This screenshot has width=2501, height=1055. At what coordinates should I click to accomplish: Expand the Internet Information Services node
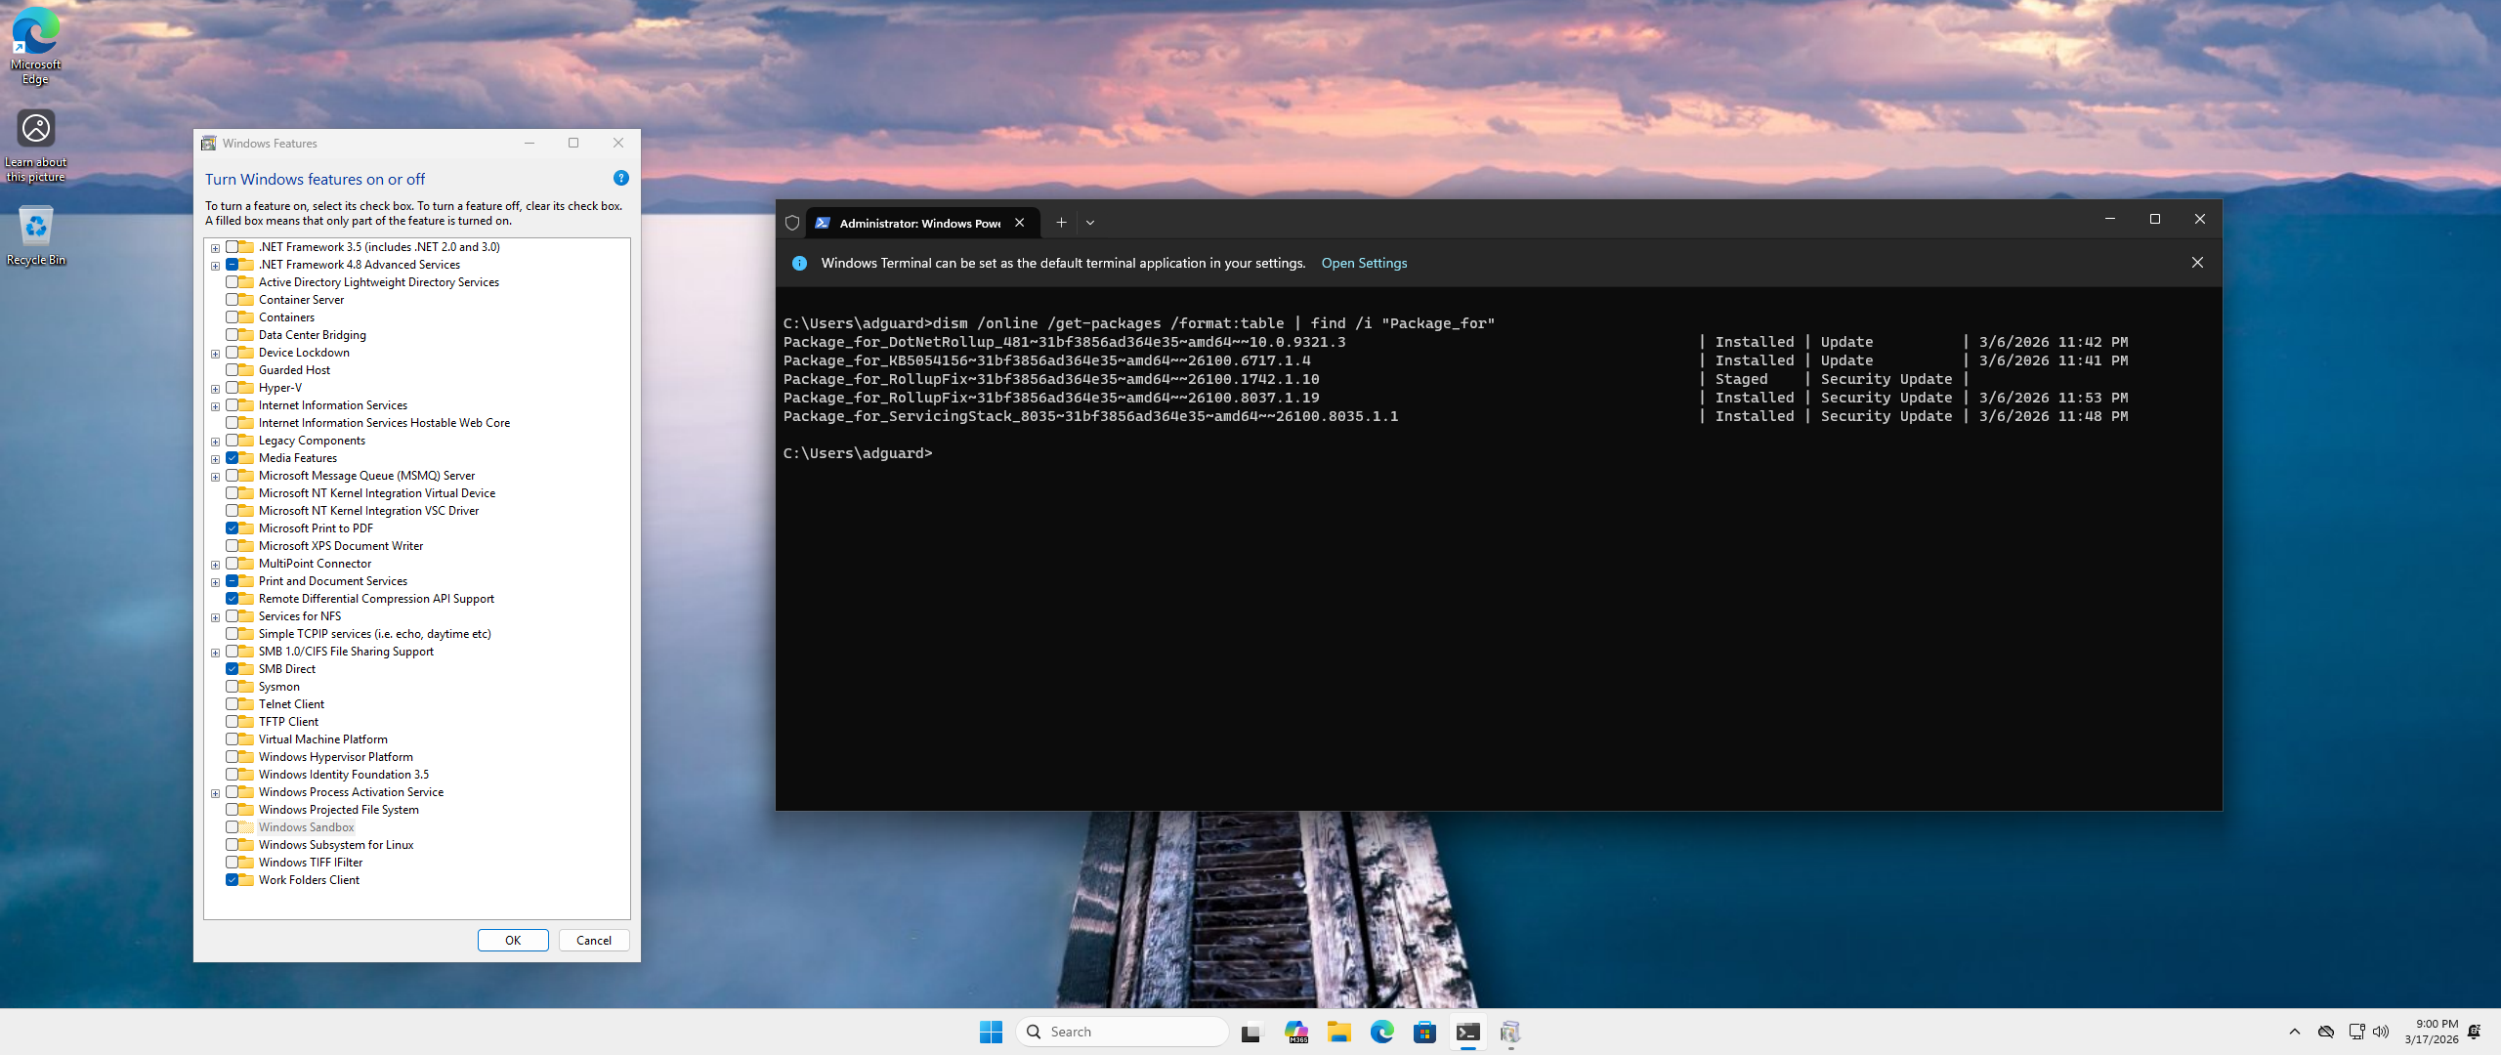click(x=215, y=406)
